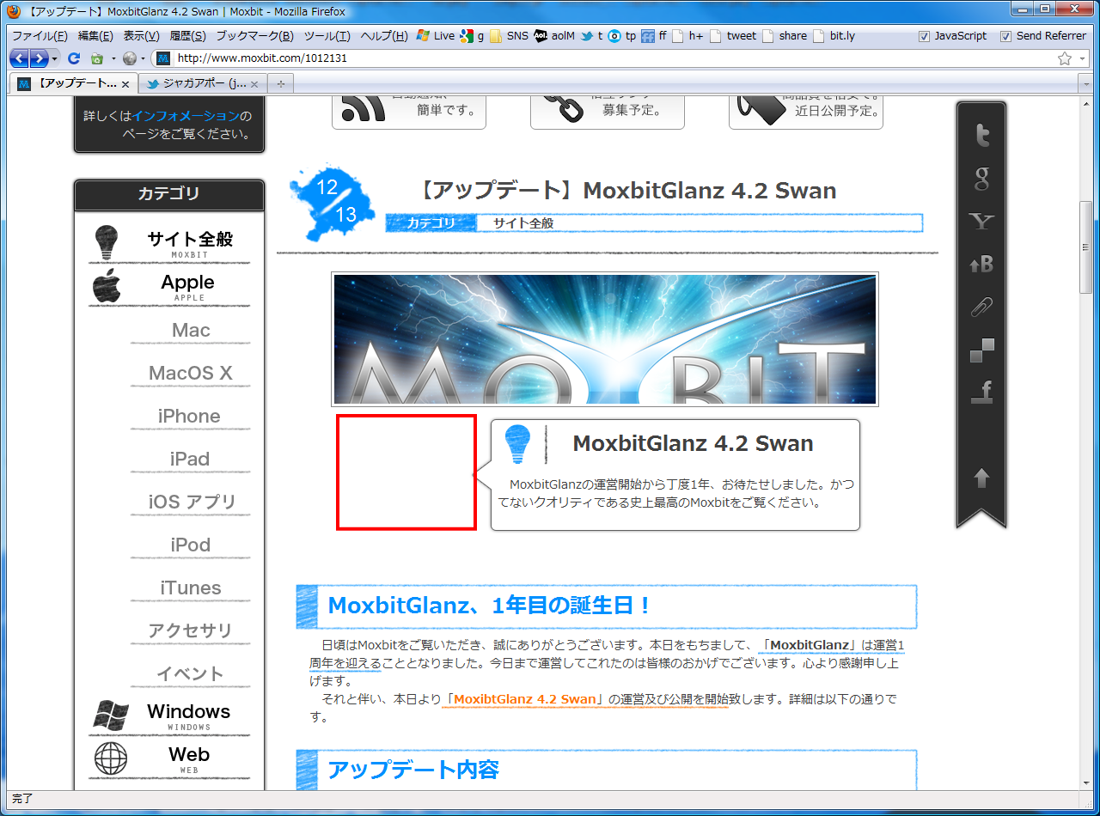Open the aolM bookmark
This screenshot has height=816, width=1100.
tap(554, 36)
